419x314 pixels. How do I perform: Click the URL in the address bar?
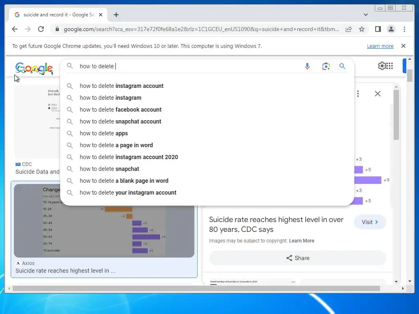click(x=201, y=29)
